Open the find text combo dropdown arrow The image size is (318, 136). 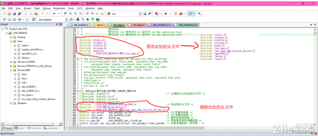pyautogui.click(x=140, y=14)
